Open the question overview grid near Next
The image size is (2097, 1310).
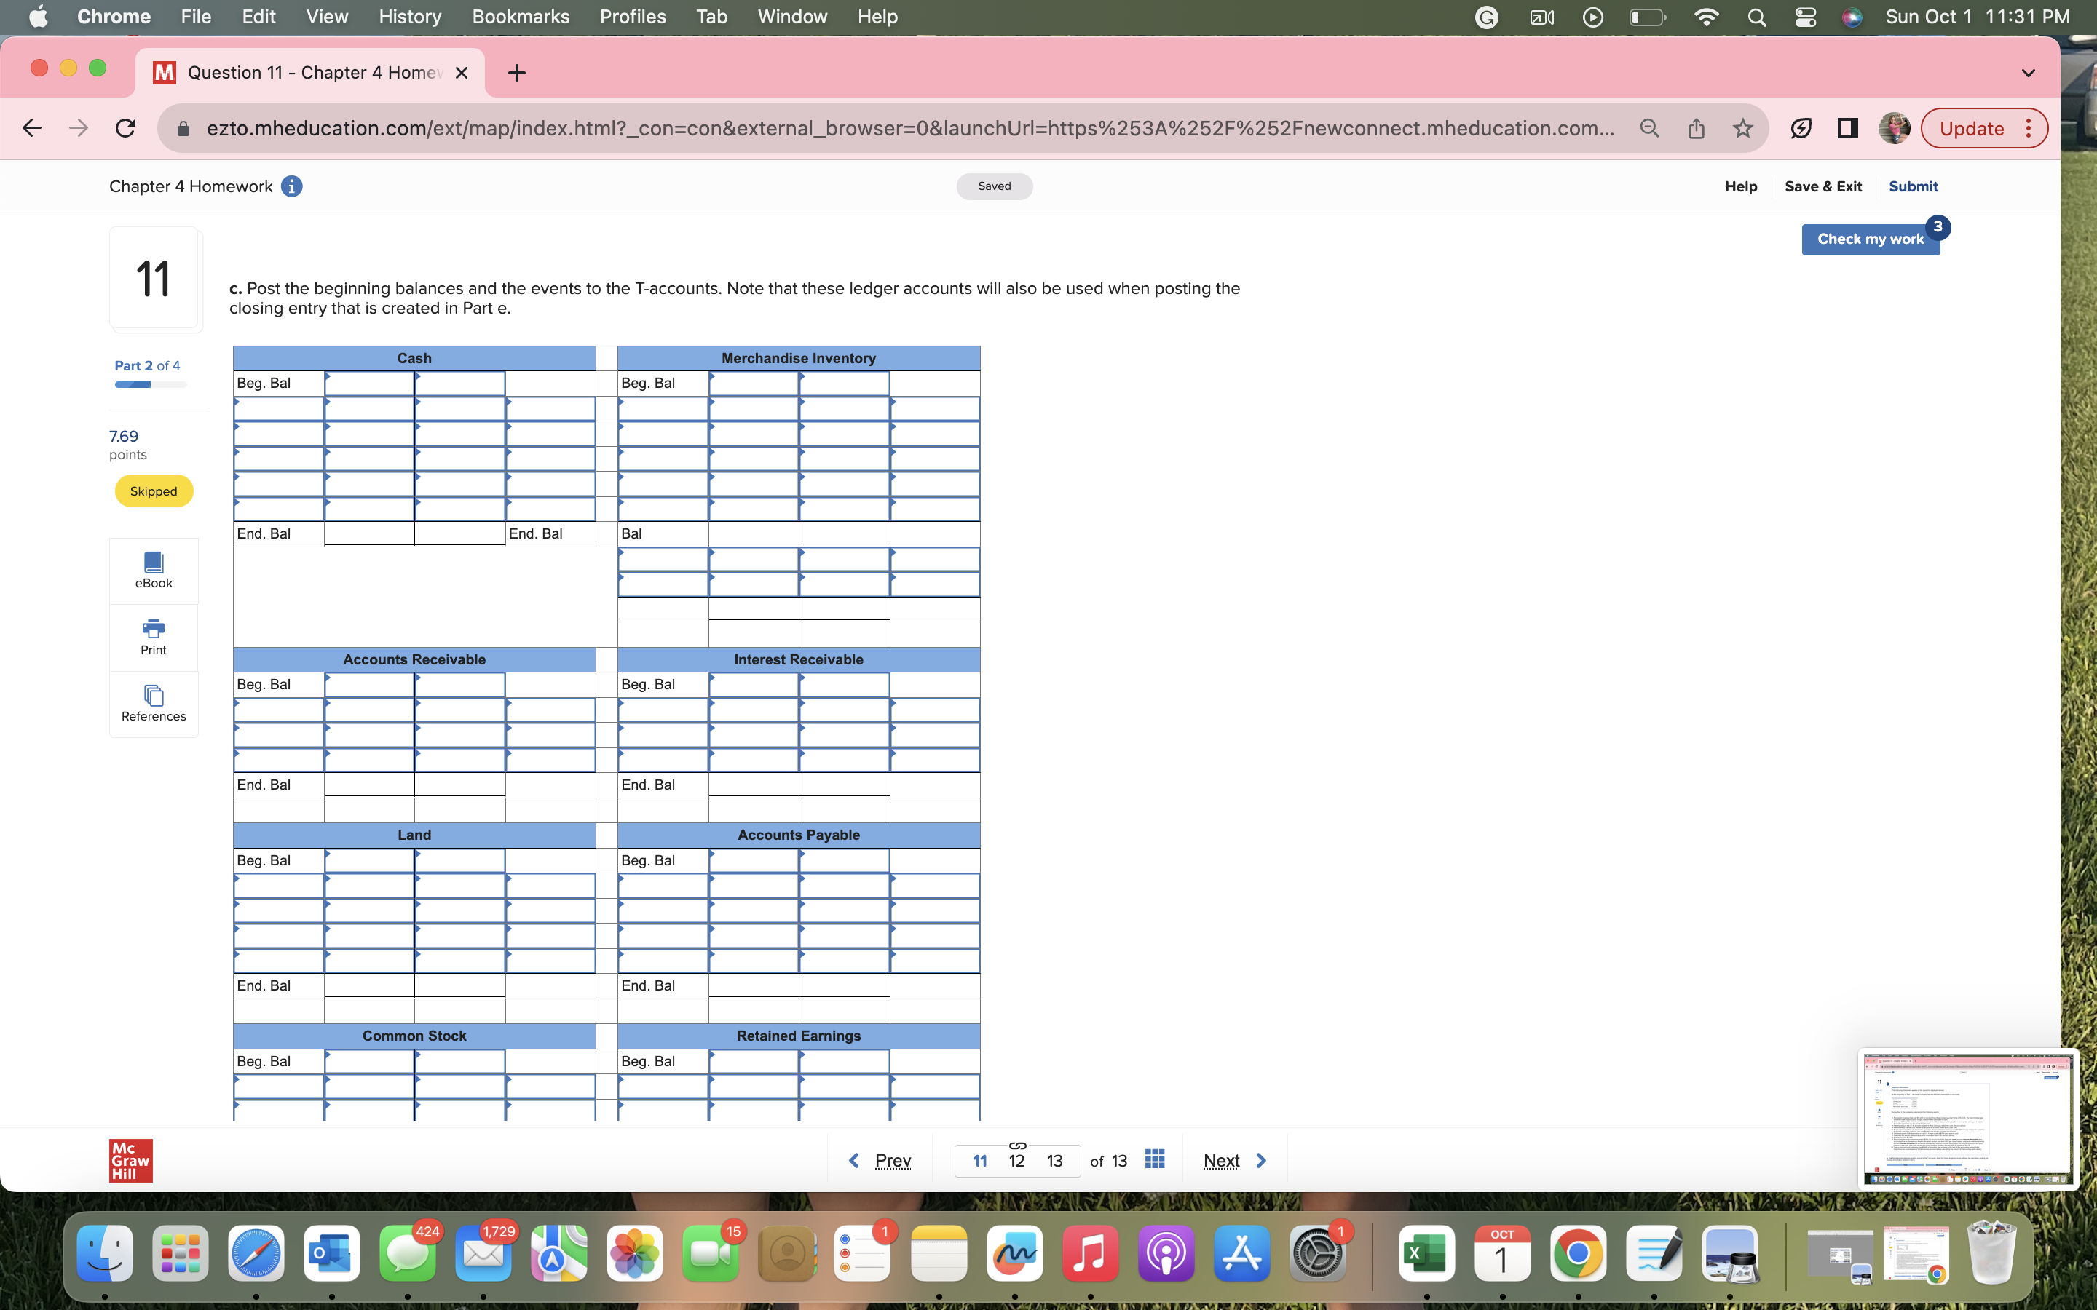tap(1155, 1159)
